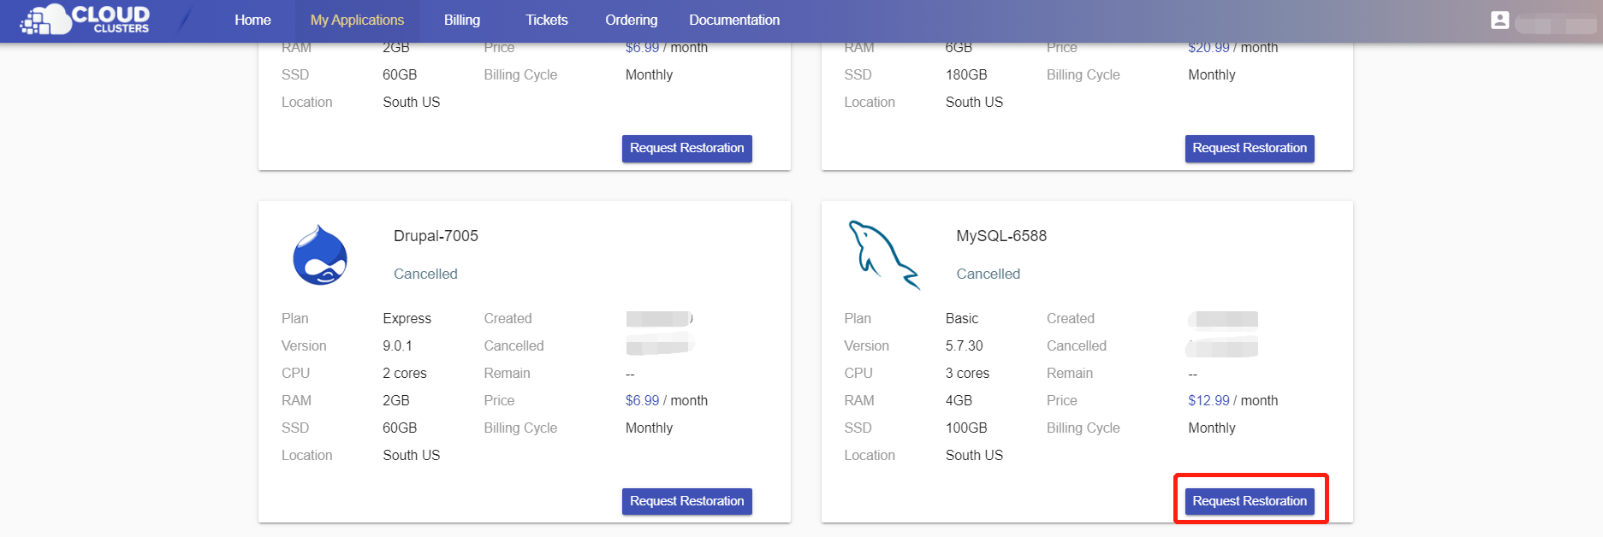
Task: Click Monthly billing cycle in Drupal-7005 card
Action: [650, 428]
